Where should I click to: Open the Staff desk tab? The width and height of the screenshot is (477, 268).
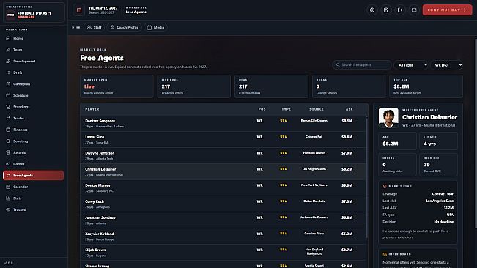[x=94, y=27]
